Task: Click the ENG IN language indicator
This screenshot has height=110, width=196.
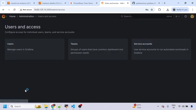Action: coord(174,106)
